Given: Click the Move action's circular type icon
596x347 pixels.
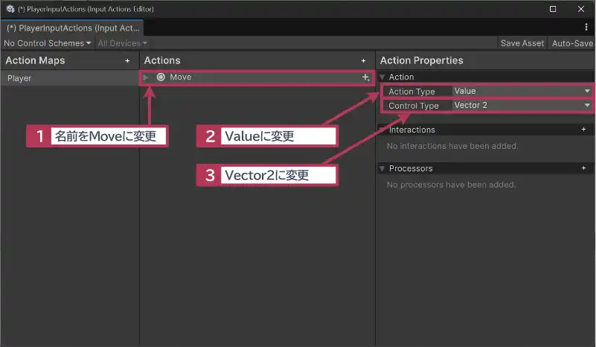Looking at the screenshot, I should [x=161, y=77].
